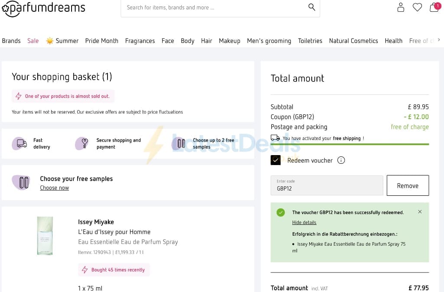Screen dimensions: 444x292
Task: Click the Redeem voucher info icon
Action: click(x=341, y=160)
